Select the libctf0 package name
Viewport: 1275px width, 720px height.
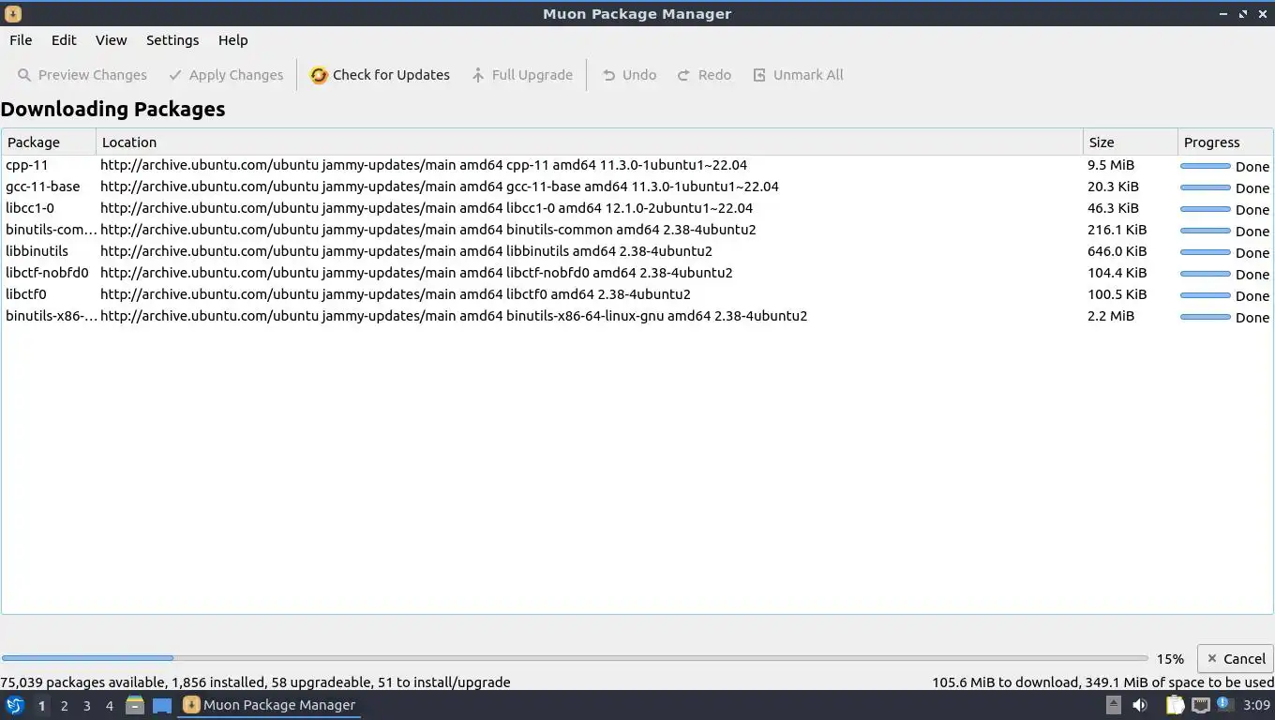[26, 294]
